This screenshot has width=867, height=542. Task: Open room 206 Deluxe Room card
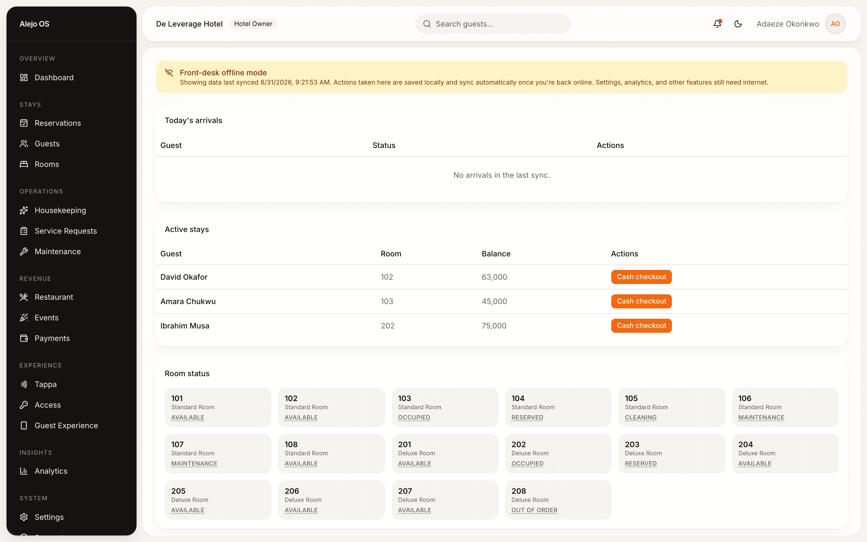click(x=331, y=500)
